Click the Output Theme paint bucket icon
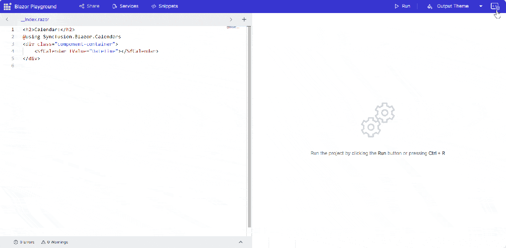 click(430, 6)
